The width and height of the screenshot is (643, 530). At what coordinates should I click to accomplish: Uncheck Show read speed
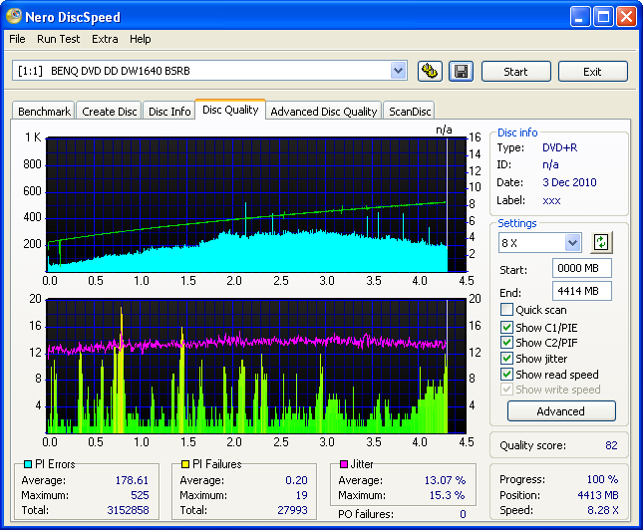(506, 374)
